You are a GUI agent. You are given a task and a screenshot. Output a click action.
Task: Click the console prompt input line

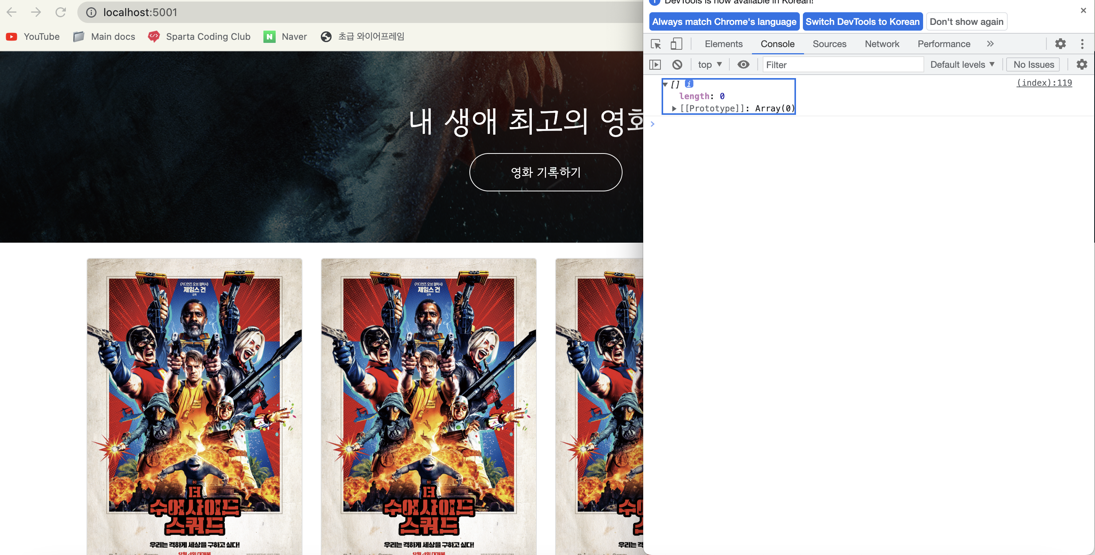coord(871,124)
